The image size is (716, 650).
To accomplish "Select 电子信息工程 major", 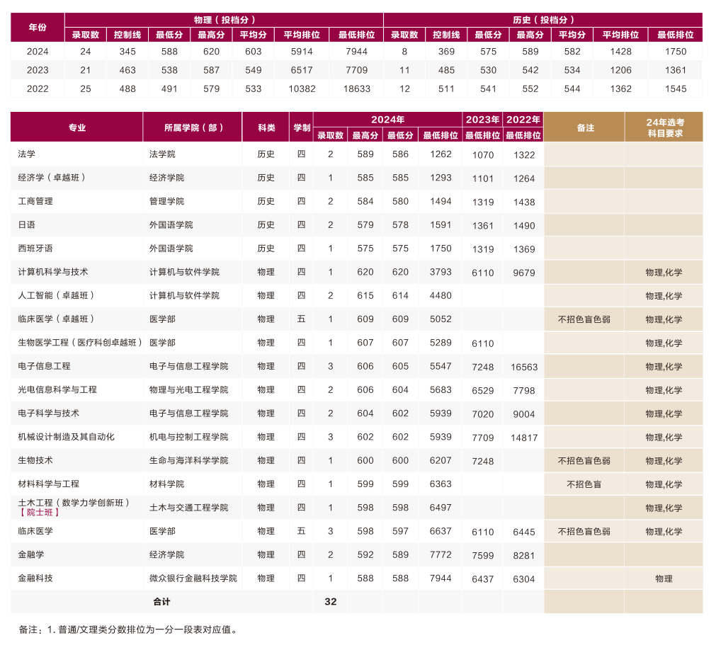I will 45,366.
